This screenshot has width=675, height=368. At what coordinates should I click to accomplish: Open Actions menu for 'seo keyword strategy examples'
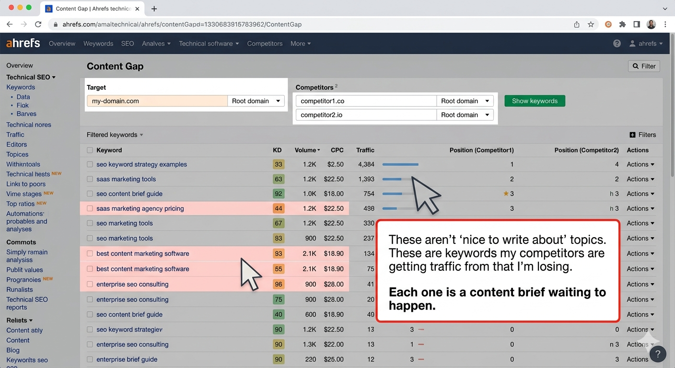pos(640,164)
